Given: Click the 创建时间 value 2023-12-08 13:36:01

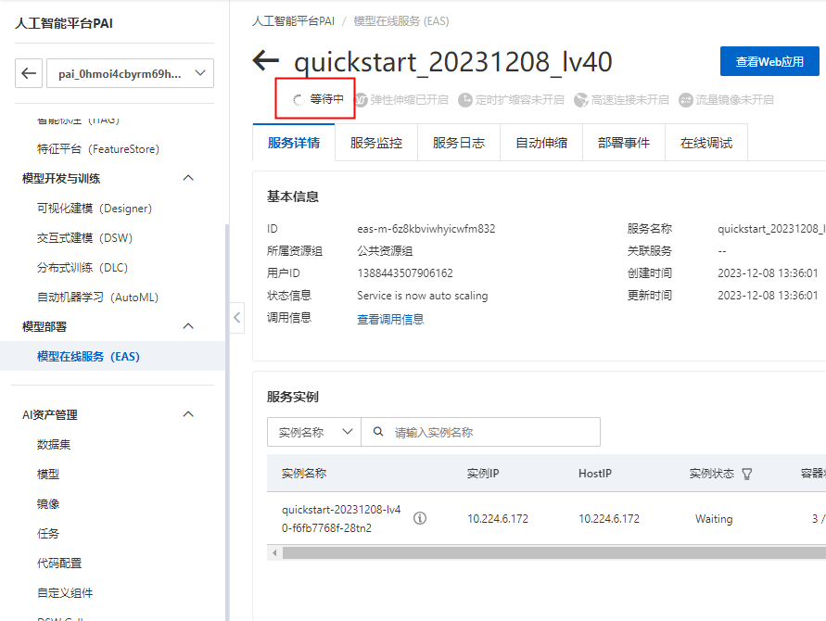Looking at the screenshot, I should pos(768,272).
